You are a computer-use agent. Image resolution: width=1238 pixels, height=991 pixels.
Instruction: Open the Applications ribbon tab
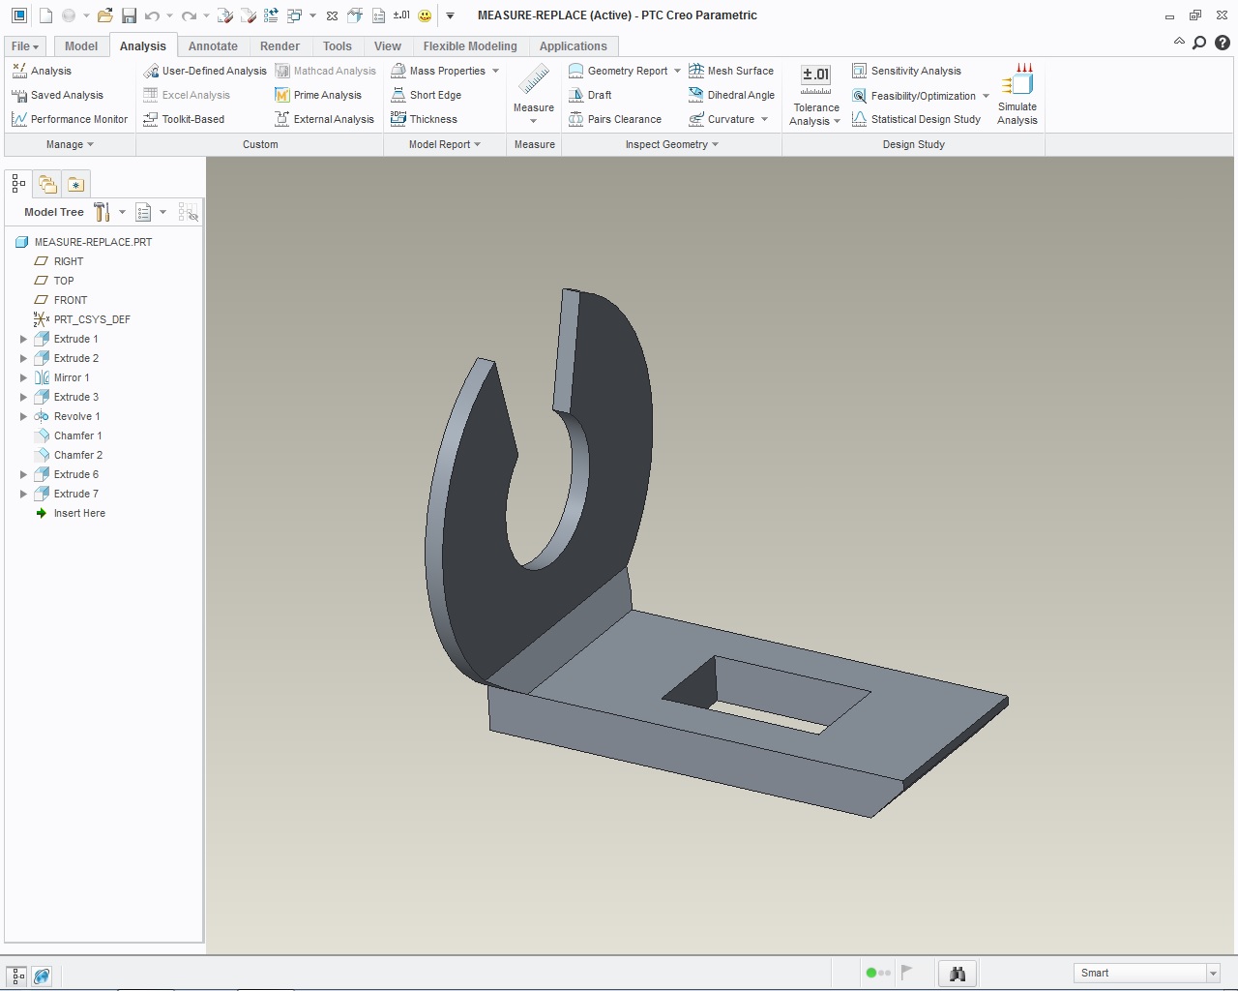tap(574, 46)
